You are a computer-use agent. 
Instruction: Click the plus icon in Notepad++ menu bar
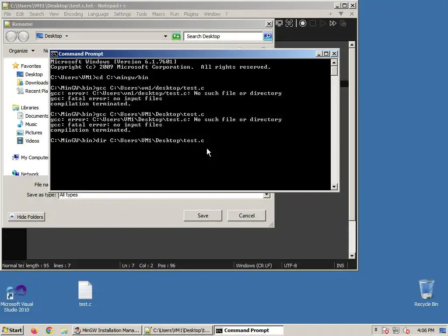pos(330,14)
